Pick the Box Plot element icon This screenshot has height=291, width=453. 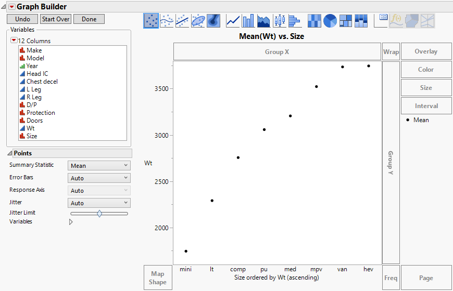click(x=280, y=20)
